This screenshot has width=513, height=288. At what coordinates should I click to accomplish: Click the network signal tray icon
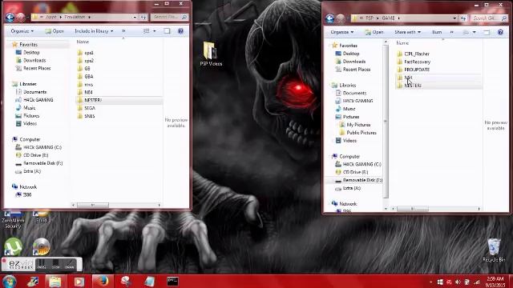[476, 282]
